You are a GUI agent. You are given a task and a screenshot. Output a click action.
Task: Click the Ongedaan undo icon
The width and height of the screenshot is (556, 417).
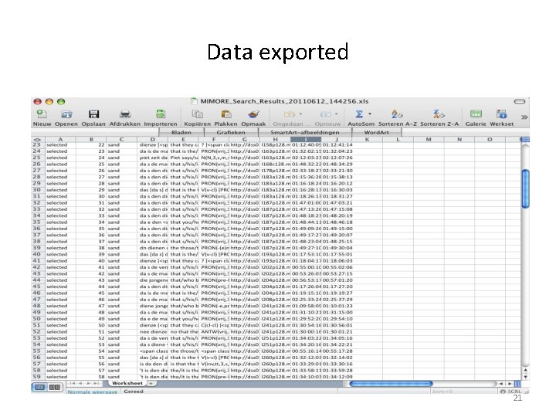(x=290, y=114)
